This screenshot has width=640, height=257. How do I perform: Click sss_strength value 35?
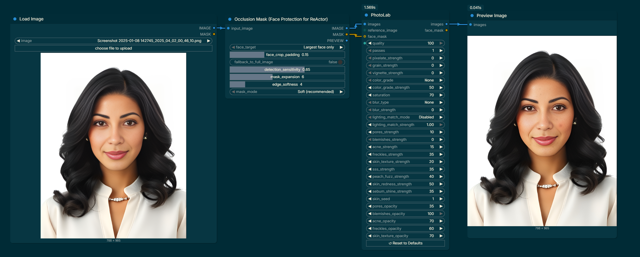431,169
